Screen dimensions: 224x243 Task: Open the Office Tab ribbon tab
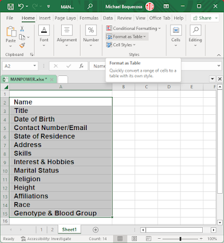[160, 18]
